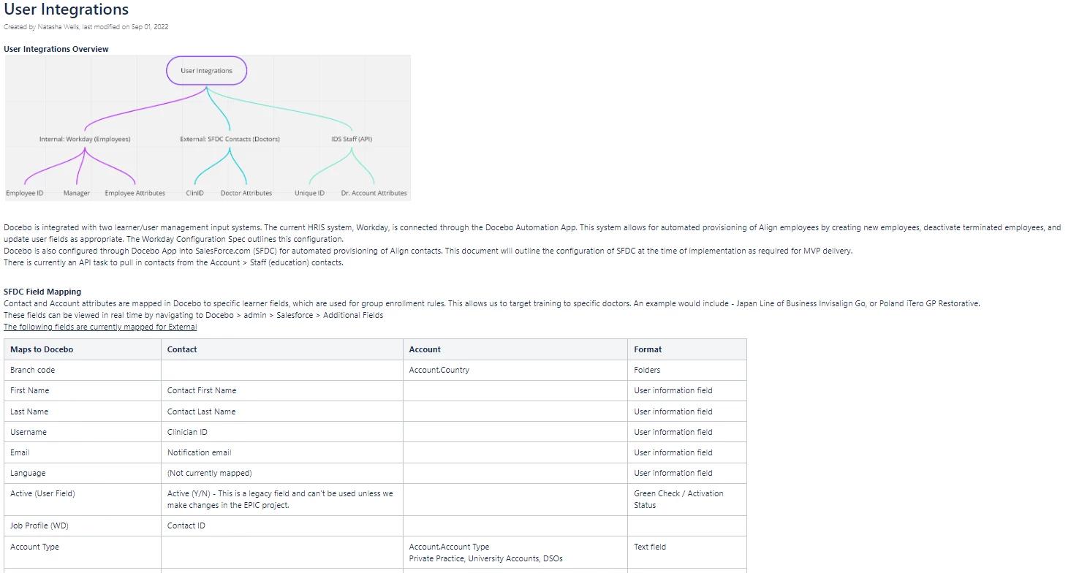1071x573 pixels.
Task: Click the External: SFDC Contacts (Doctors) node
Action: coord(230,139)
